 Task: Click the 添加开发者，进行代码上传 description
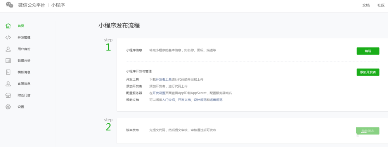pos(168,86)
